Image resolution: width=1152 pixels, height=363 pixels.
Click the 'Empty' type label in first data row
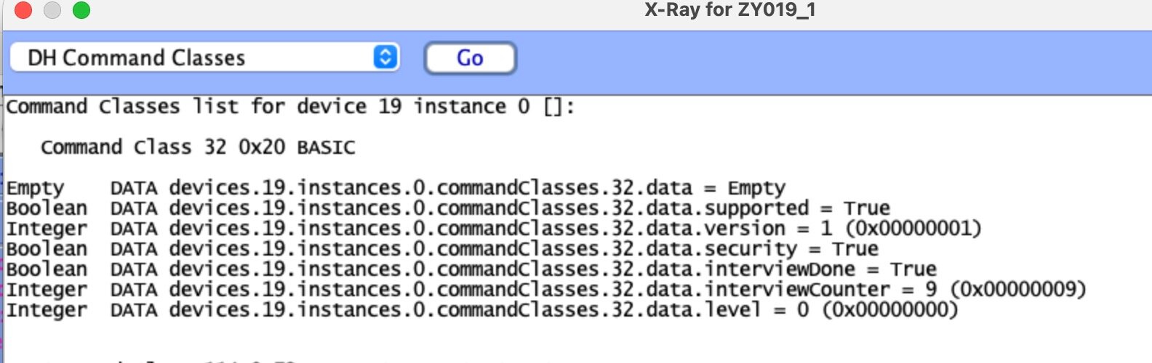[35, 188]
